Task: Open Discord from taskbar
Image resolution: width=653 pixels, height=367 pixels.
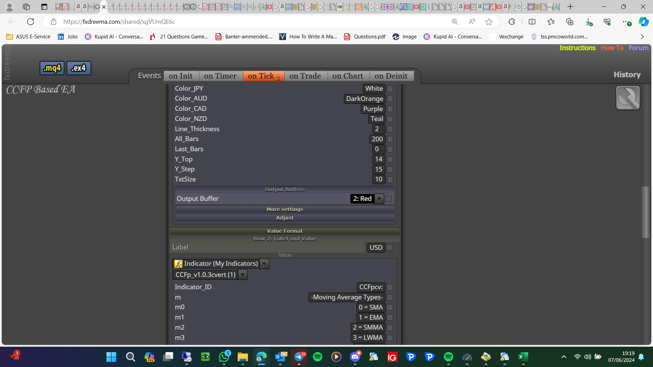Action: 355,357
